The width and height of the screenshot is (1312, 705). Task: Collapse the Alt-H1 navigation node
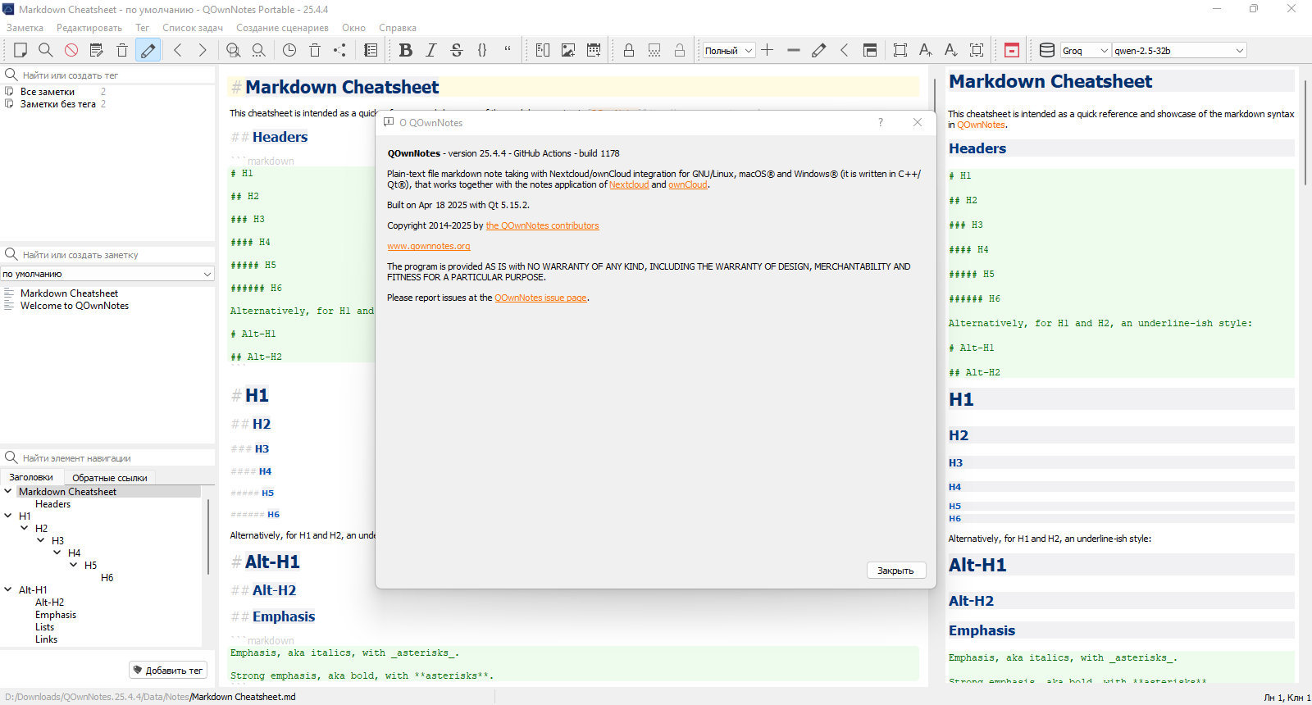8,589
